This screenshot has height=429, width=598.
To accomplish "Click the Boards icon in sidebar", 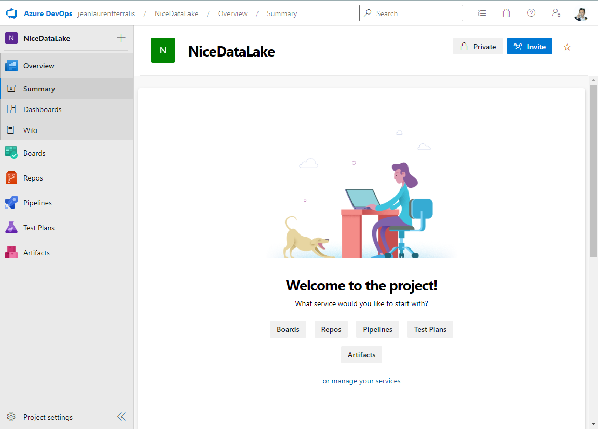I will [x=11, y=153].
